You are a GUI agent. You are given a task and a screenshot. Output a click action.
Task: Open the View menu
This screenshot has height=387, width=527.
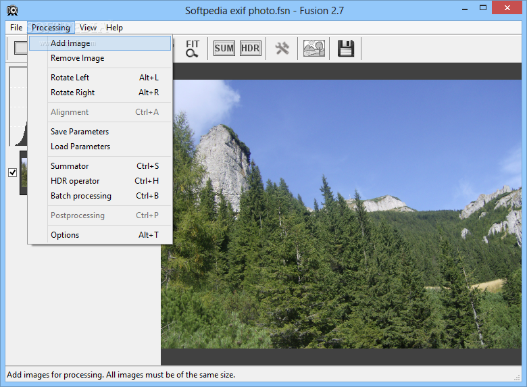click(88, 28)
